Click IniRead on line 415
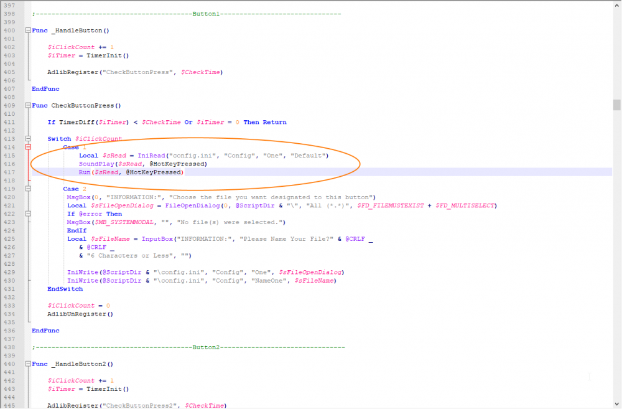The height and width of the screenshot is (409, 622). [x=152, y=156]
